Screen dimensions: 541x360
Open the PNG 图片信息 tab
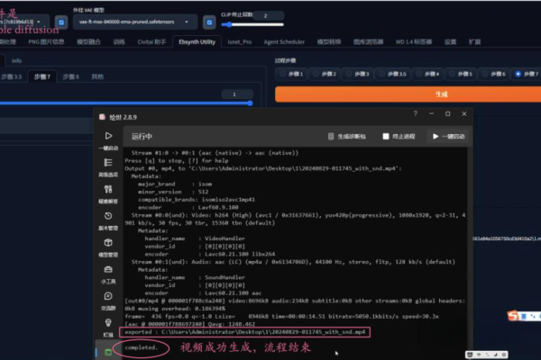point(46,41)
